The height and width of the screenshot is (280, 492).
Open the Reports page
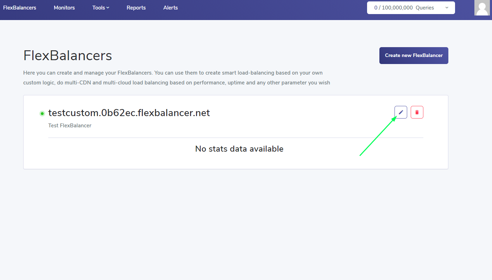tap(136, 8)
